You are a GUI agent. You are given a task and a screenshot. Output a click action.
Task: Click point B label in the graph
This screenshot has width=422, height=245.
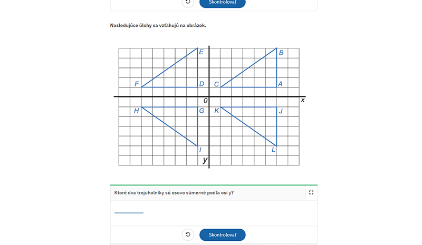point(281,53)
